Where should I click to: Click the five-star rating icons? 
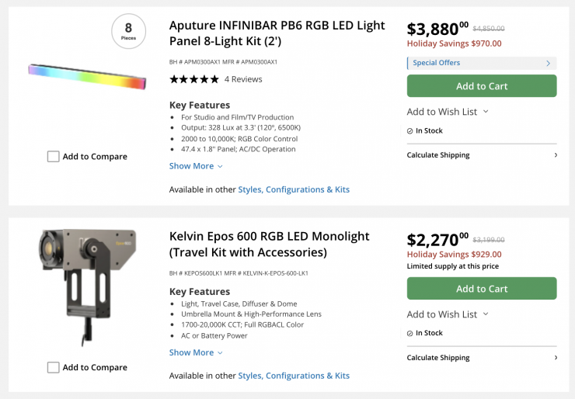coord(193,79)
